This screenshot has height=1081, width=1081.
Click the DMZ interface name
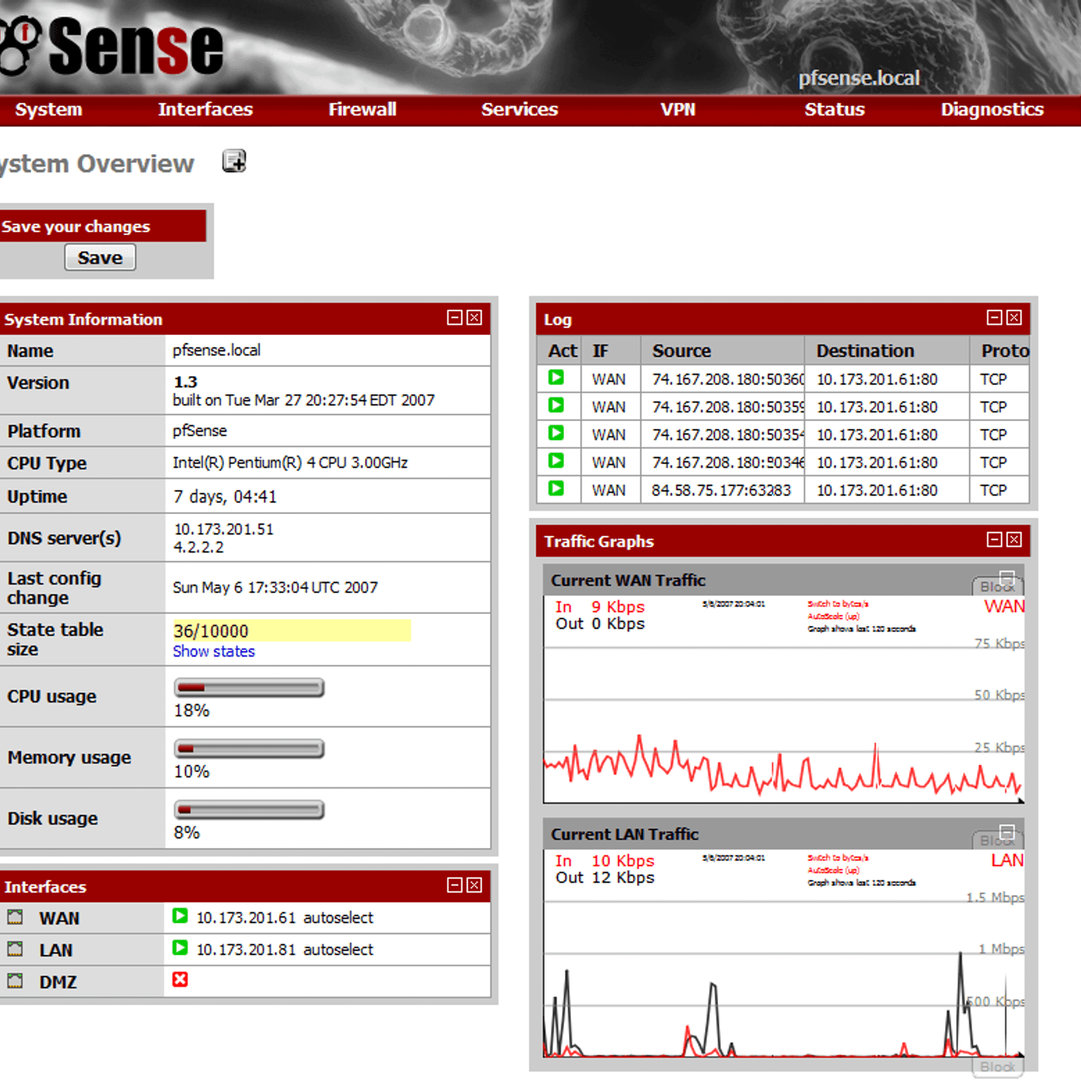coord(57,982)
